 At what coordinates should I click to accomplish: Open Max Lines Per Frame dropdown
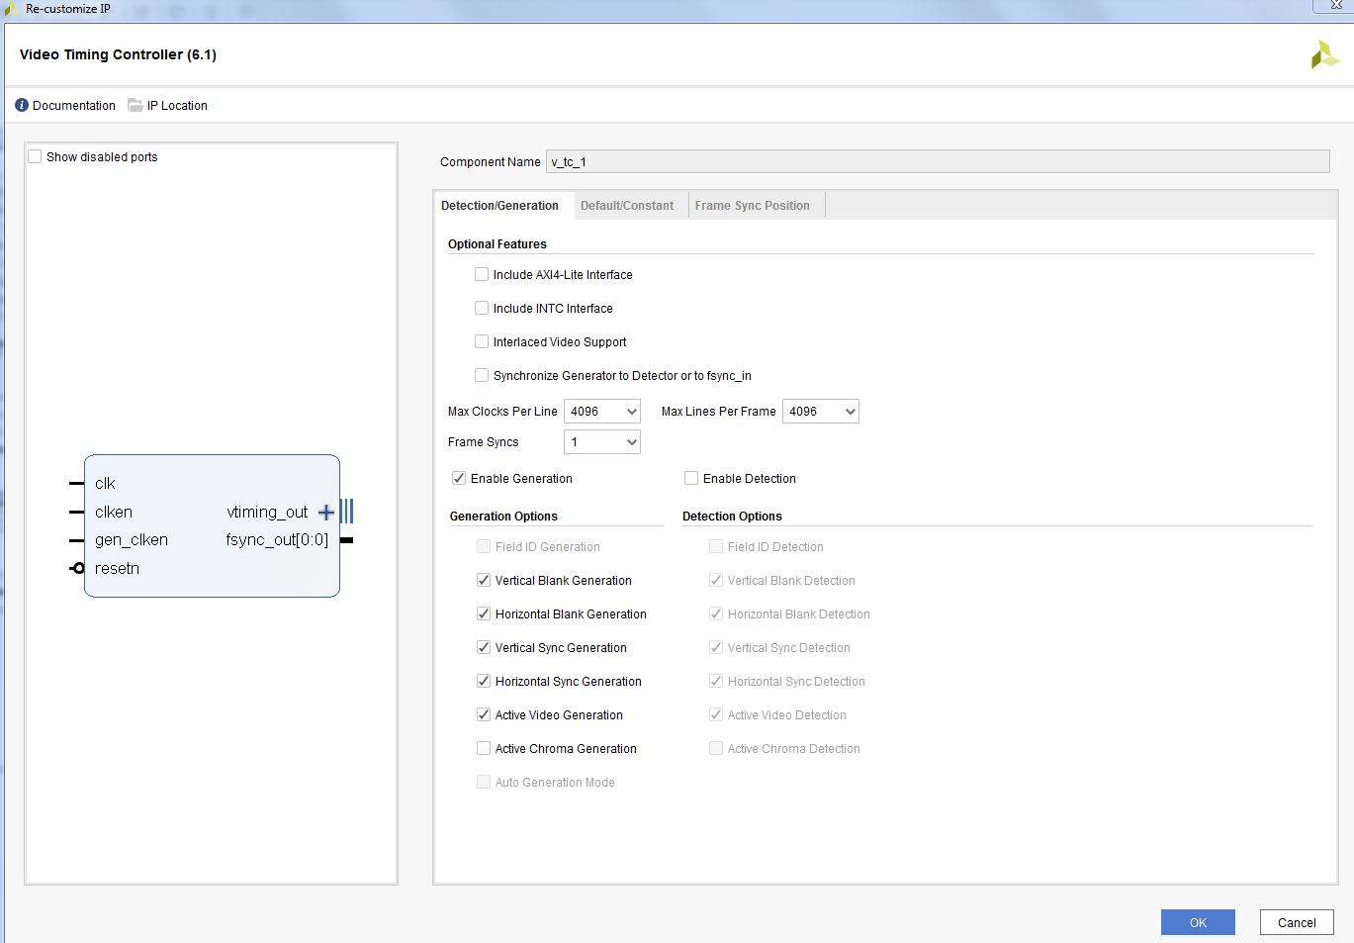(x=820, y=412)
